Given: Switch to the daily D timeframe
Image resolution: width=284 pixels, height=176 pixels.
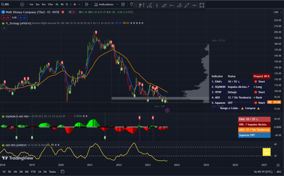Looking at the screenshot, I should [67, 4].
